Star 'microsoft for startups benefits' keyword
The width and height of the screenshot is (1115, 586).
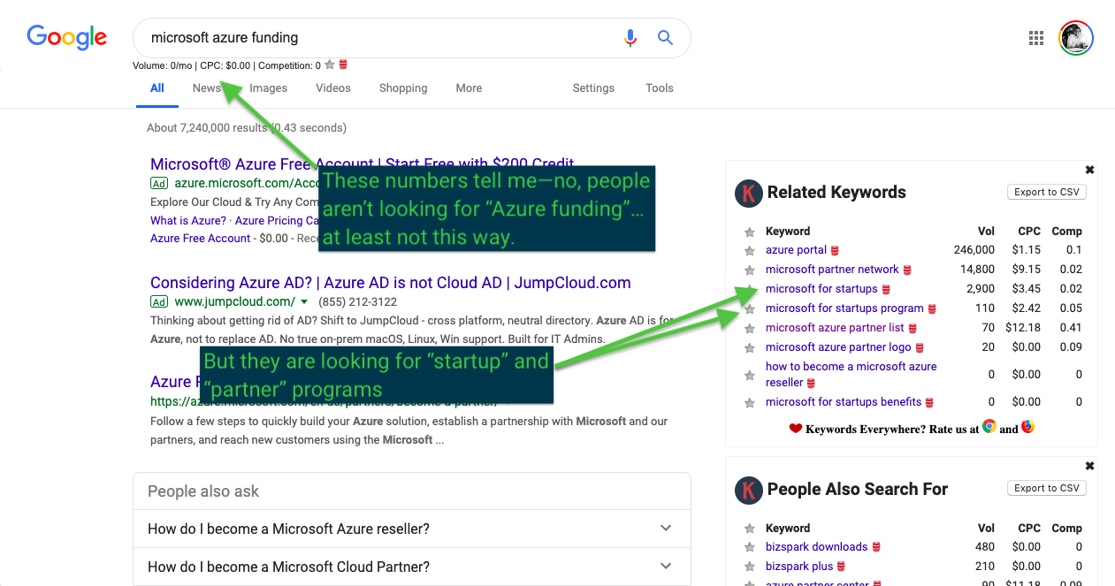click(750, 402)
